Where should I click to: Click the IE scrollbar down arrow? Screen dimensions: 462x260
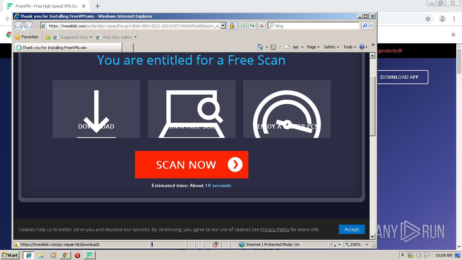point(373,237)
